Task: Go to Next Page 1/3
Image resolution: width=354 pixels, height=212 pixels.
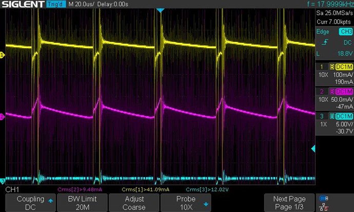Action: (289, 203)
